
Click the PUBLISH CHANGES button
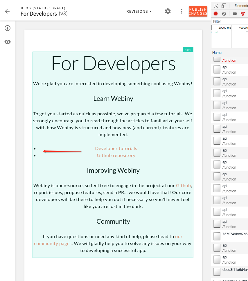coord(198,11)
